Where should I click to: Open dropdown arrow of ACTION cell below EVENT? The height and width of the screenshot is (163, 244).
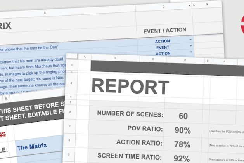[191, 52]
